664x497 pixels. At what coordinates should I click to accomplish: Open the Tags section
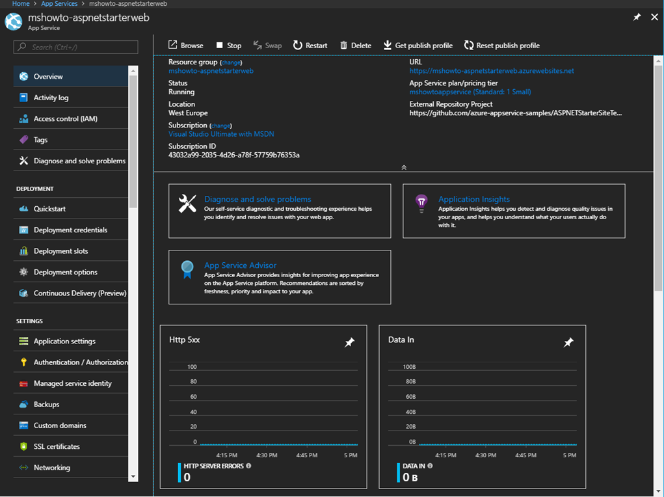coord(71,140)
